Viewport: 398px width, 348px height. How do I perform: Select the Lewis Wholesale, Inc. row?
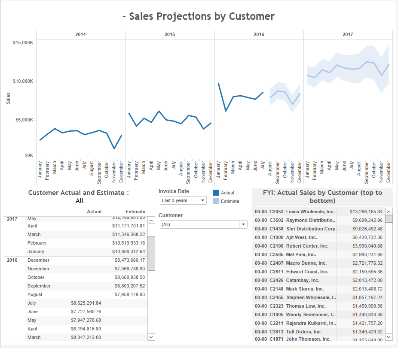318,212
